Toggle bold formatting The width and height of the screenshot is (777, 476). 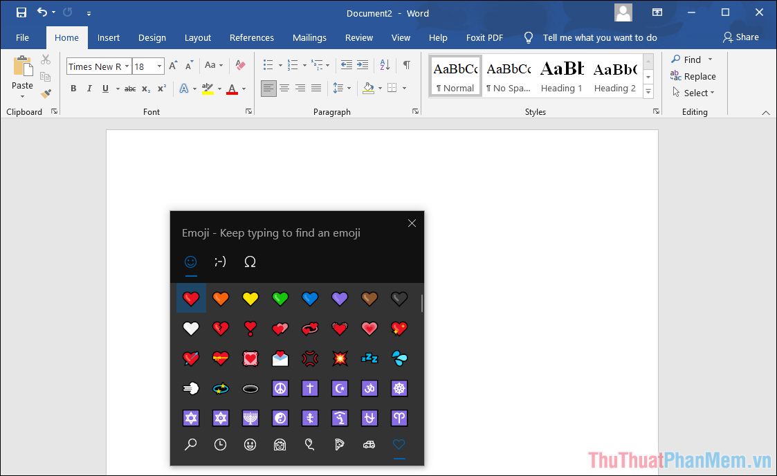[73, 89]
